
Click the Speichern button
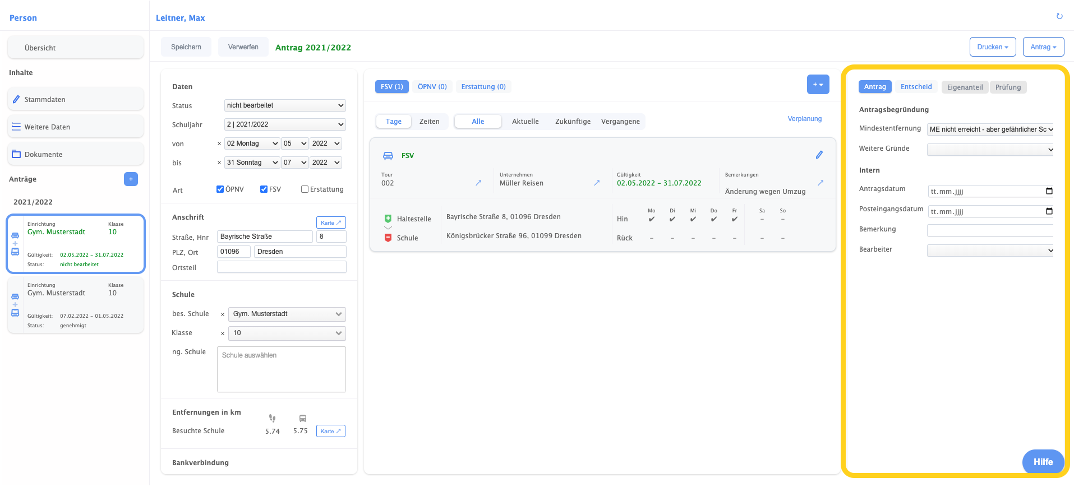coord(186,47)
